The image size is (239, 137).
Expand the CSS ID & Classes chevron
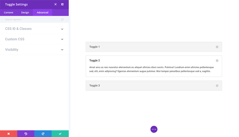coord(62,29)
